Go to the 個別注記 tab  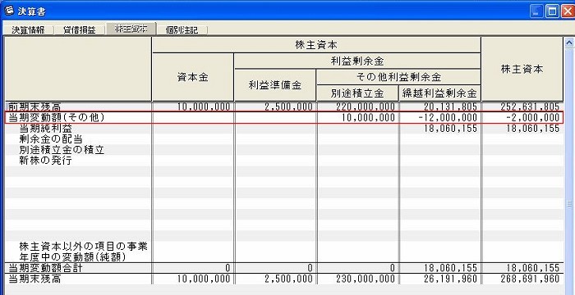click(x=182, y=30)
